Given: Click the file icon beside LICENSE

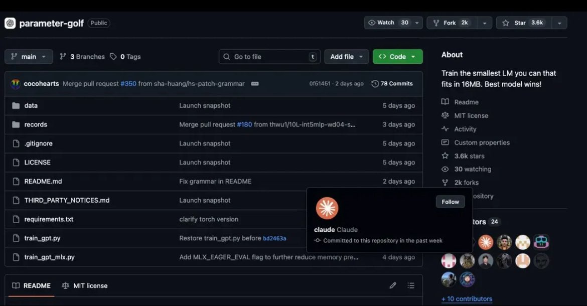Looking at the screenshot, I should [x=16, y=163].
